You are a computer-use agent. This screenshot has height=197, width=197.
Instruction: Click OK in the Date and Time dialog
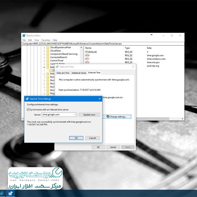[x=98, y=147]
